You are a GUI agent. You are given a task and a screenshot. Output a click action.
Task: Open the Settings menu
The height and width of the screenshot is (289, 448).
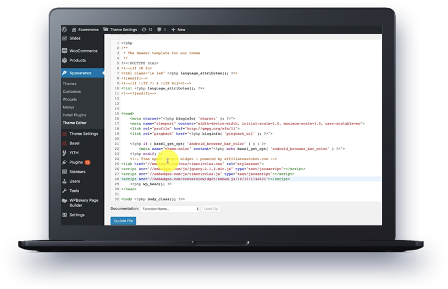coord(77,214)
